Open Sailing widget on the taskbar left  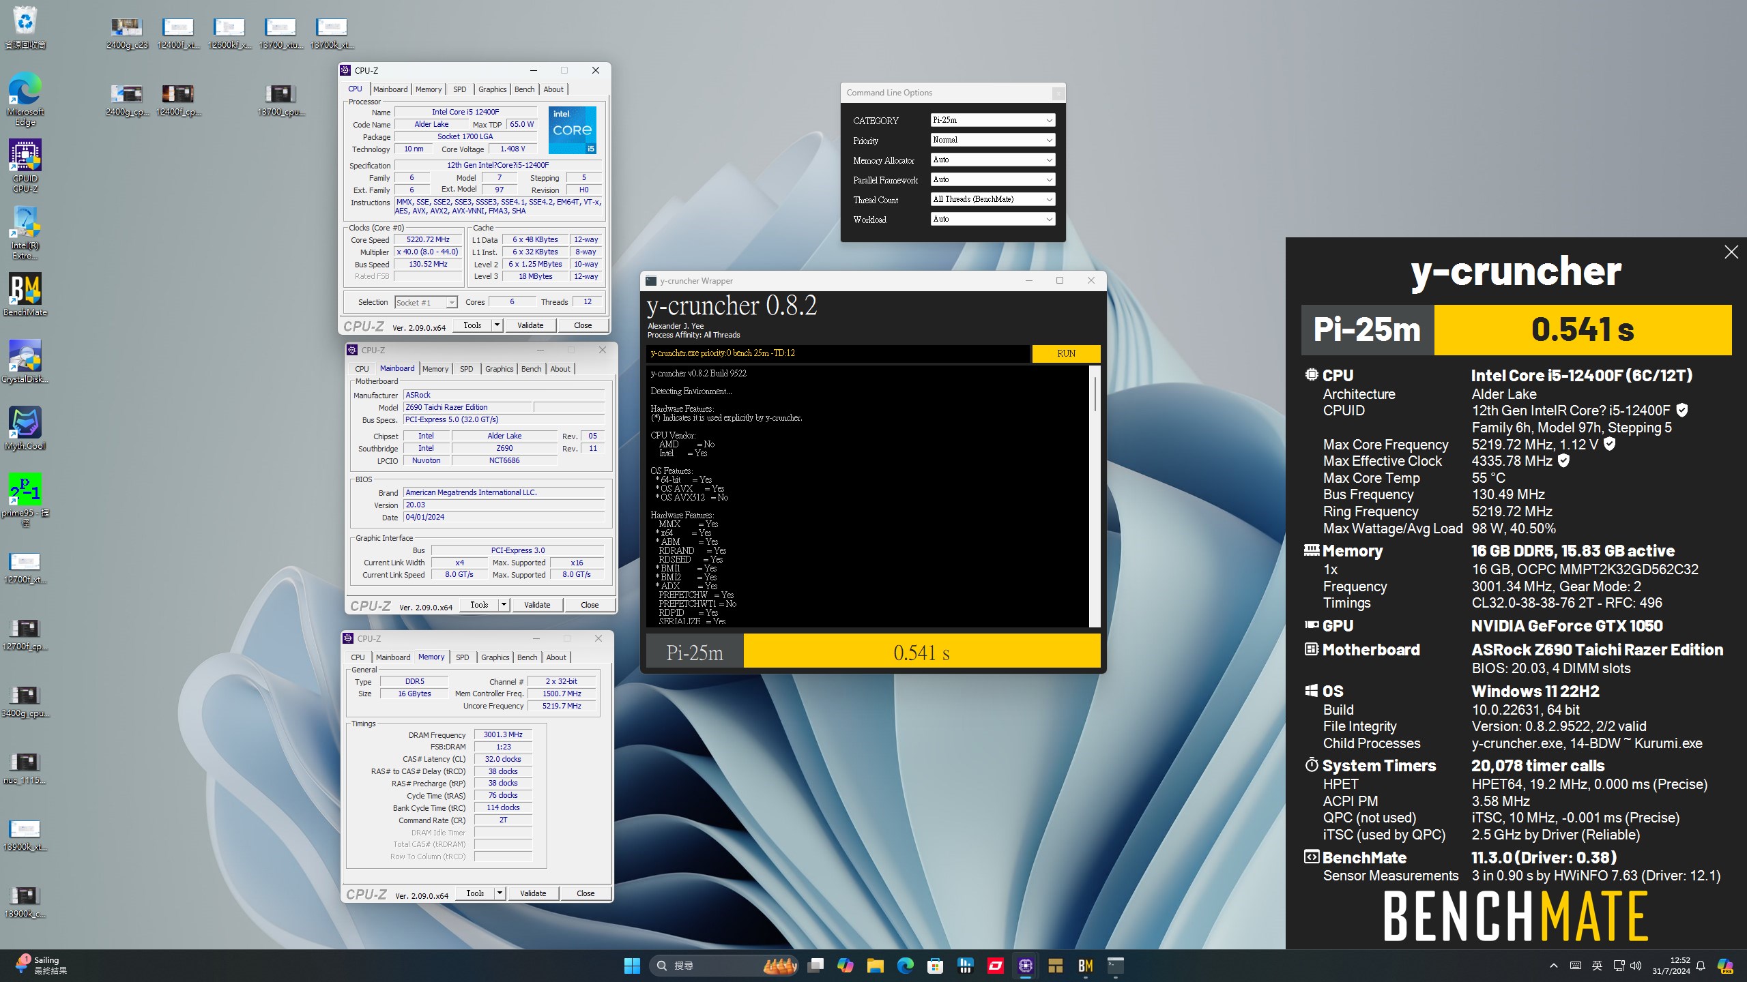click(x=41, y=966)
